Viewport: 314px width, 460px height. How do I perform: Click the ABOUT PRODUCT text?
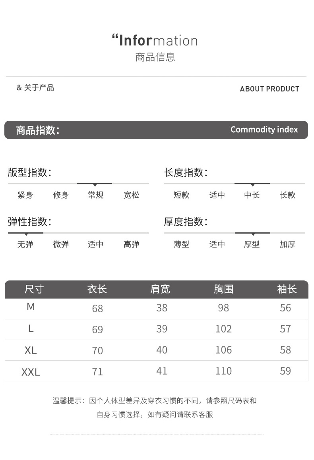[269, 89]
